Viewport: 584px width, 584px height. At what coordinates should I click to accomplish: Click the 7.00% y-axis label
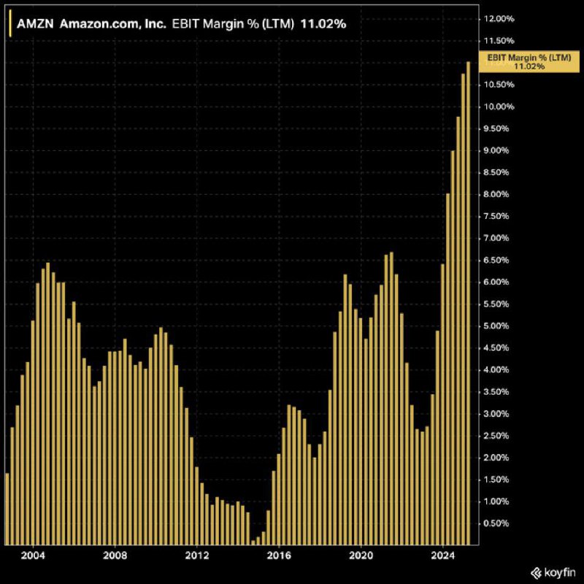tap(496, 238)
